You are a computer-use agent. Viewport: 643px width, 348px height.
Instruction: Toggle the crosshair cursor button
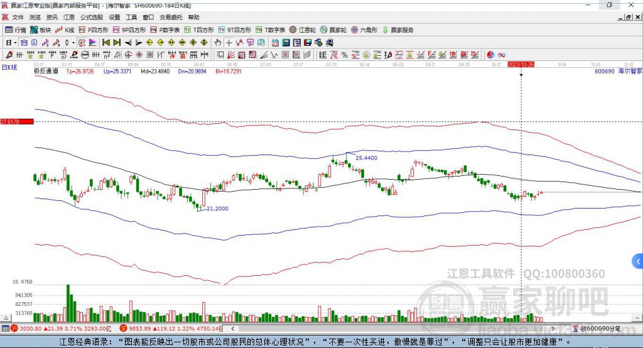pyautogui.click(x=229, y=43)
